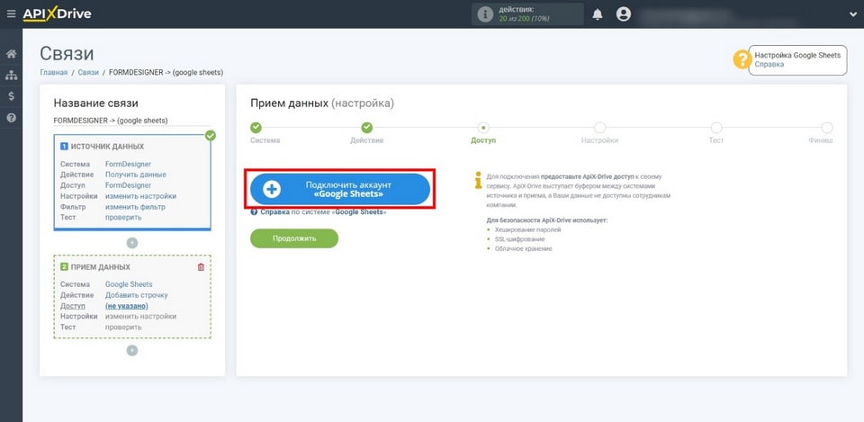This screenshot has height=422, width=864.
Task: Edit the connection name field
Action: click(x=131, y=121)
